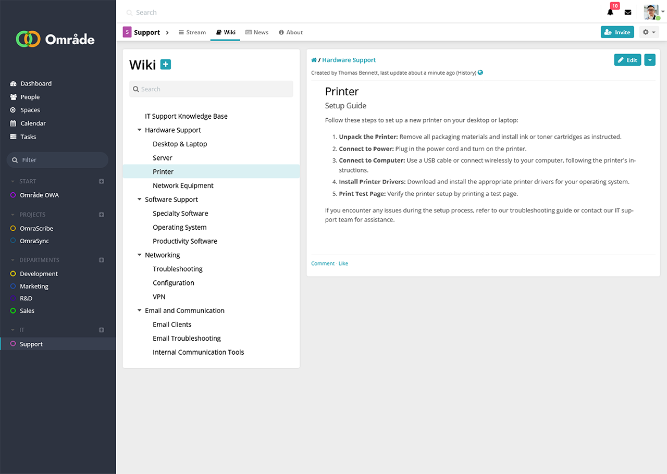
Task: Switch to the Stream tab
Action: pos(192,32)
